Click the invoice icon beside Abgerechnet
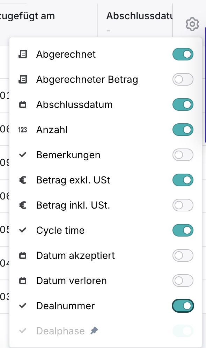The height and width of the screenshot is (348, 206). click(x=23, y=54)
